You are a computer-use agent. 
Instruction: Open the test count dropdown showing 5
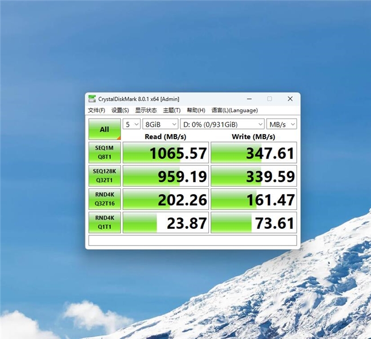131,124
